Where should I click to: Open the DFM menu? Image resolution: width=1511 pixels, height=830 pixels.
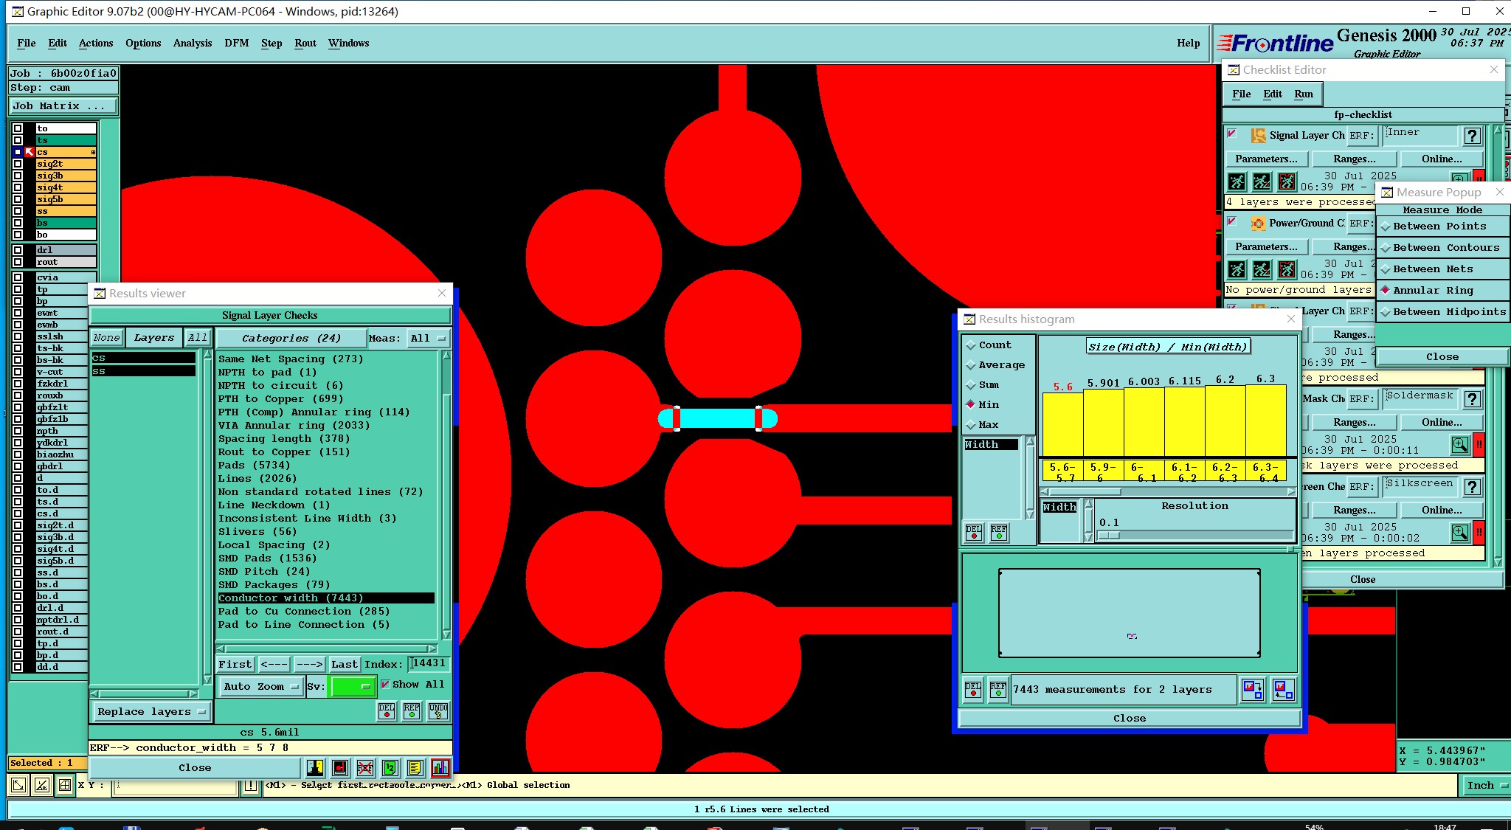click(x=236, y=43)
